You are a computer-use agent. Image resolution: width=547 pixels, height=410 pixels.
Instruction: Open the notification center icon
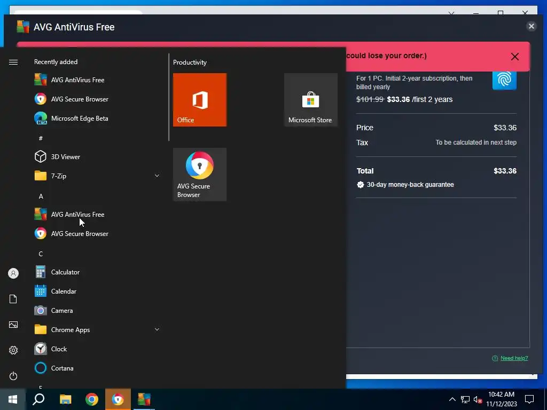529,399
